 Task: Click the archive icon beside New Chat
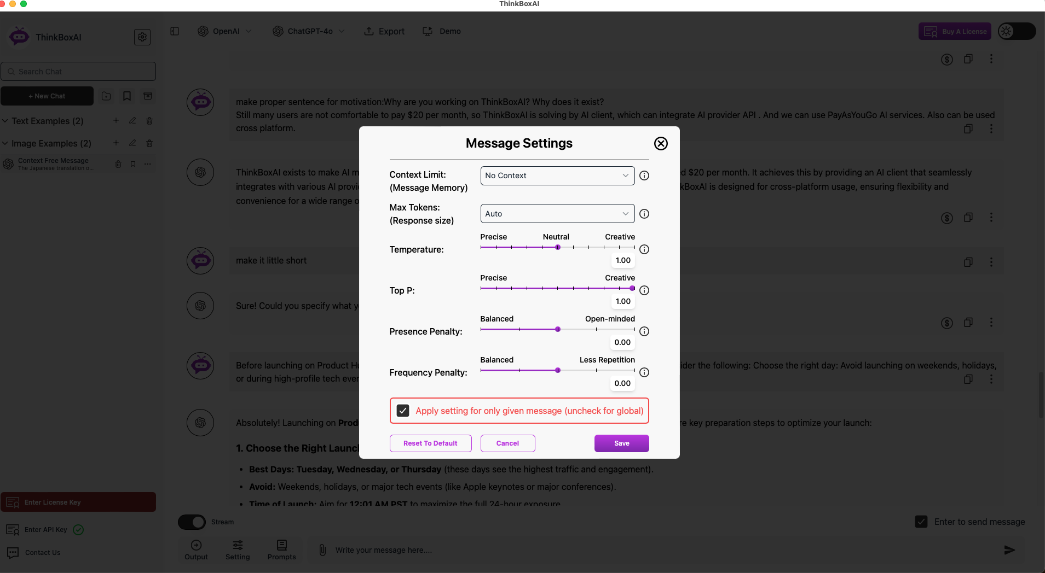pyautogui.click(x=148, y=96)
